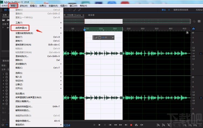
Task: Expand the file tree row arrow
Action: coord(3,27)
